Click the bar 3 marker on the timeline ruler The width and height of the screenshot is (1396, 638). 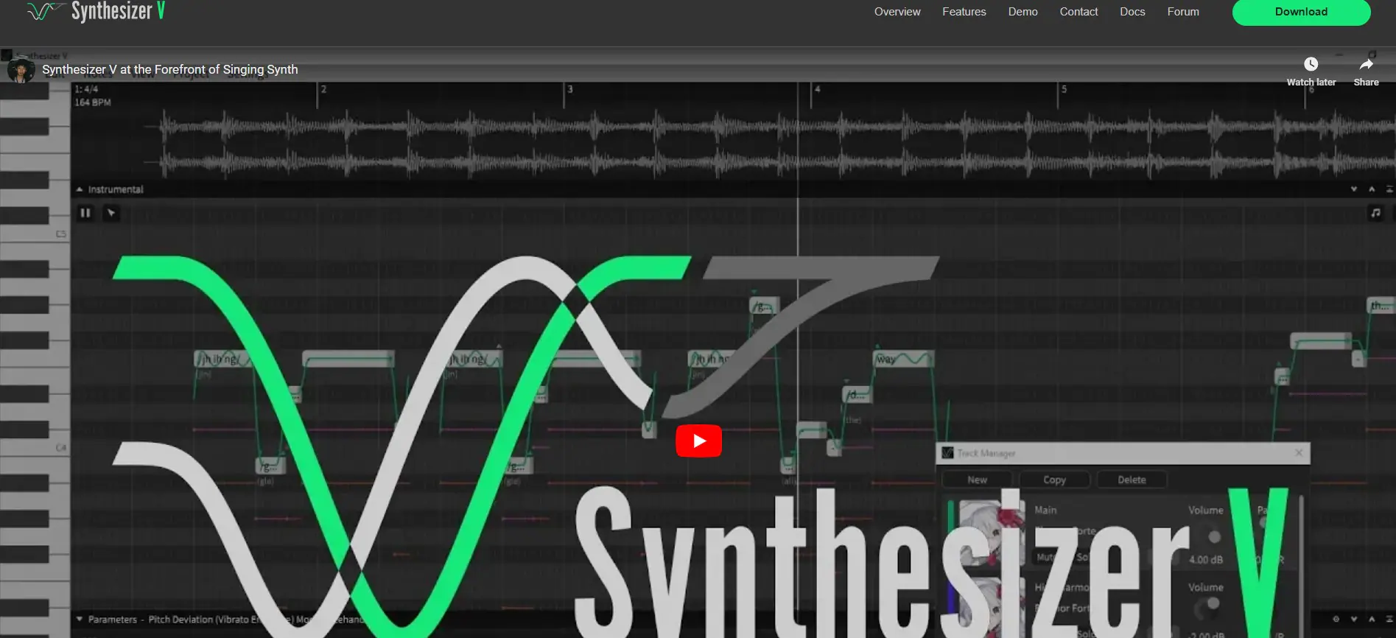(x=569, y=89)
